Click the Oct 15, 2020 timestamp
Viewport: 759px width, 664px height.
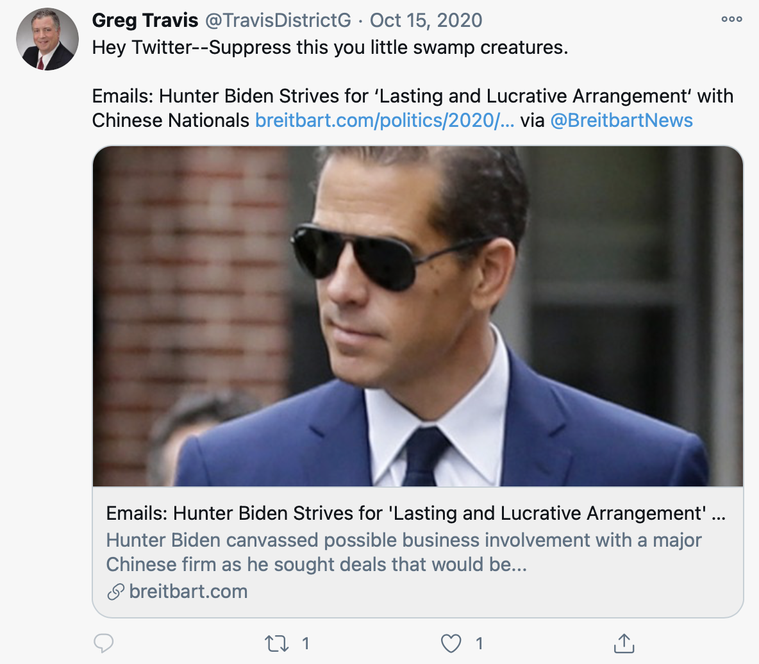(426, 20)
